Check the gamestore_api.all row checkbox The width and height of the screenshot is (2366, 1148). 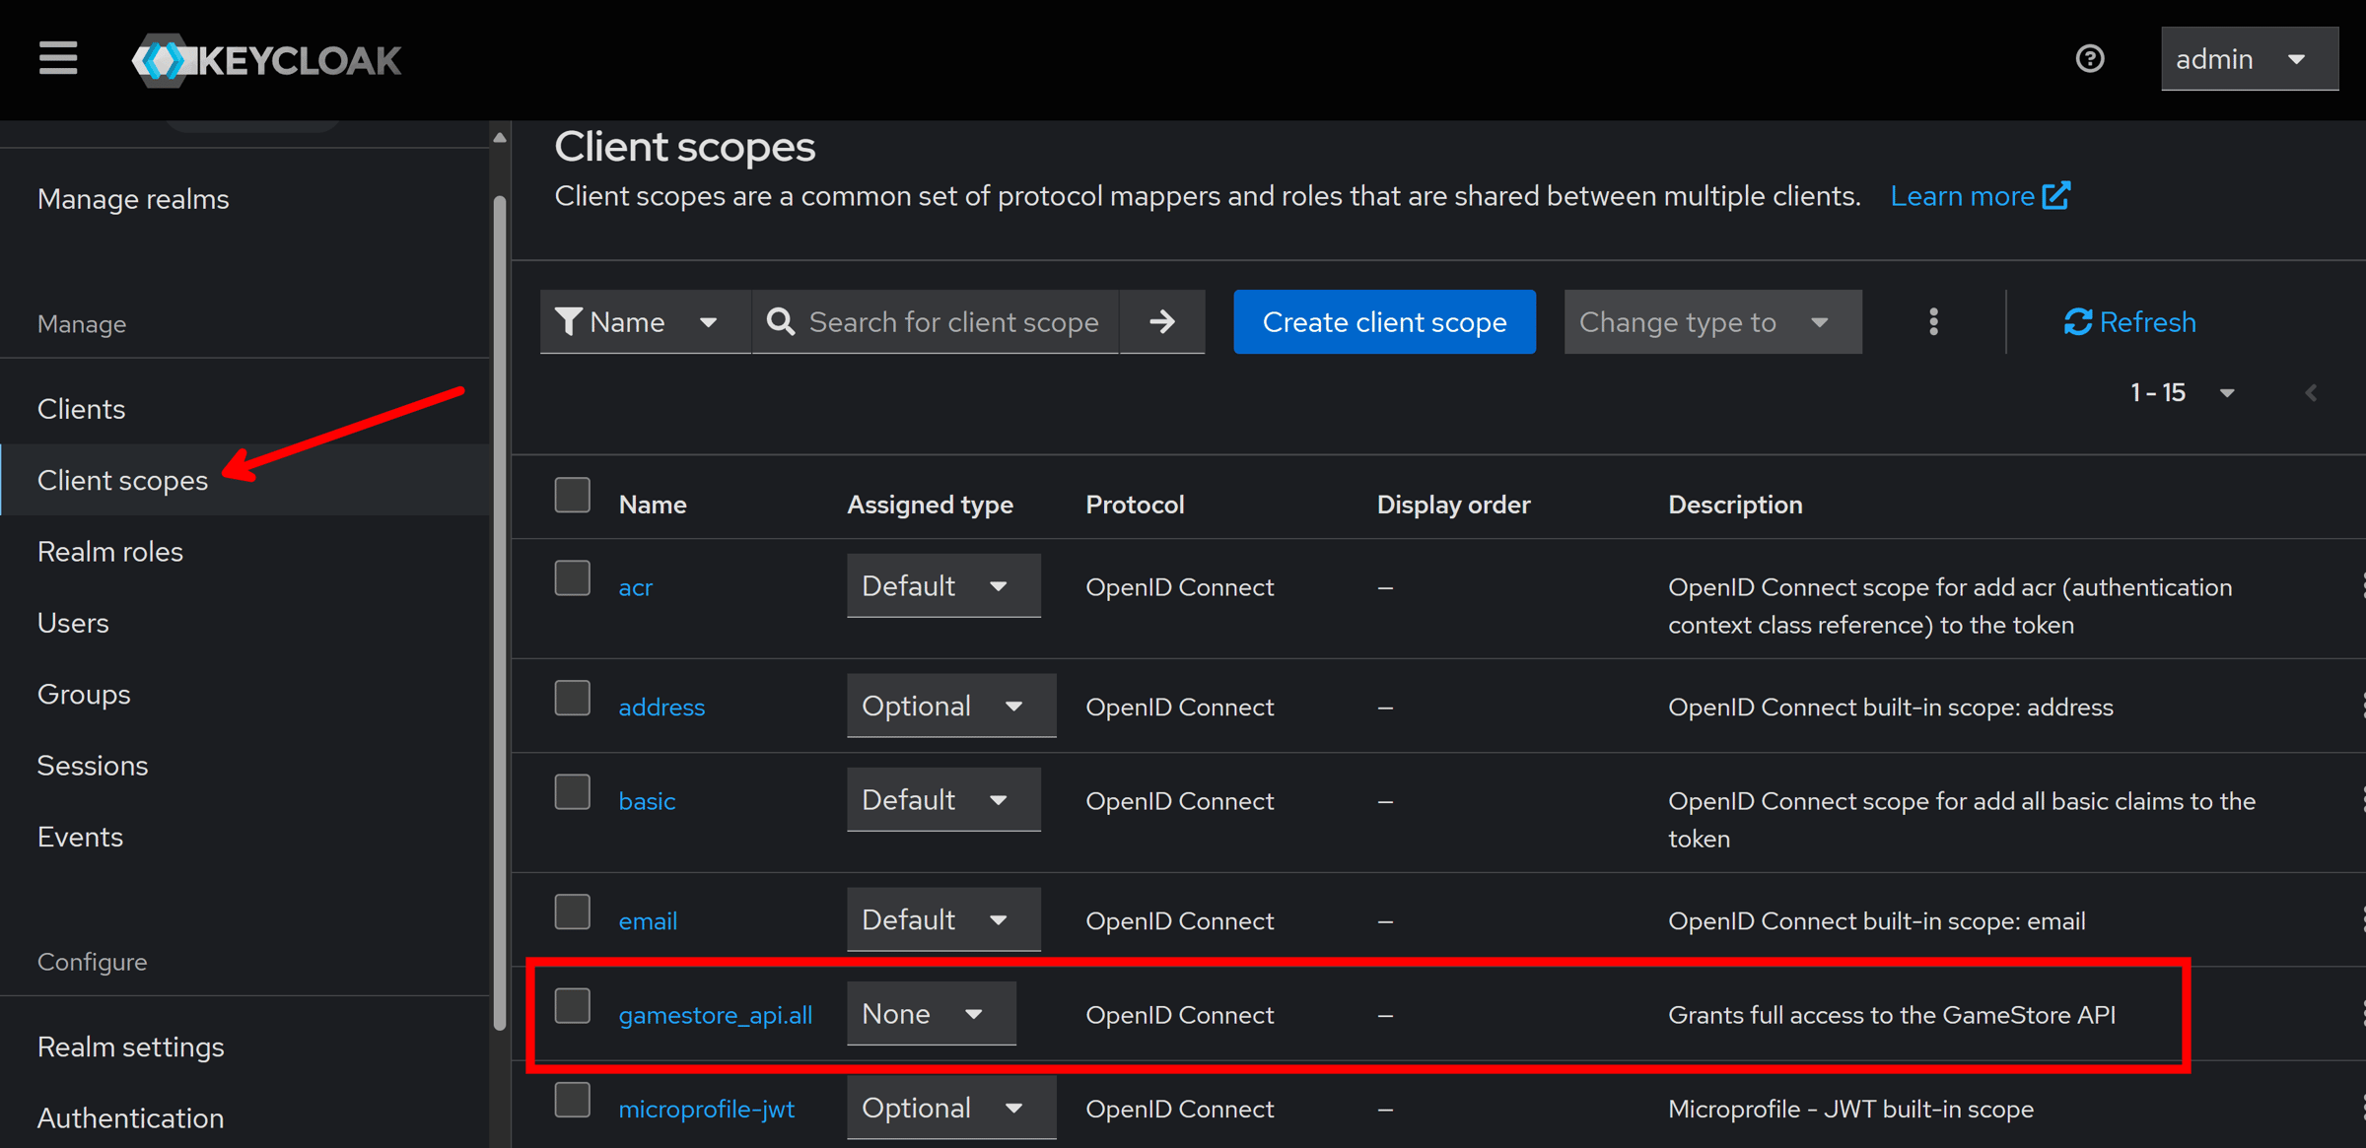click(572, 1005)
